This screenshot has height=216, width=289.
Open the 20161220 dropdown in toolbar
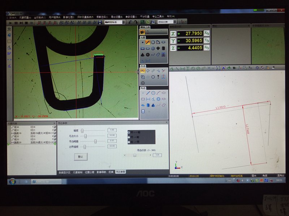175,22
